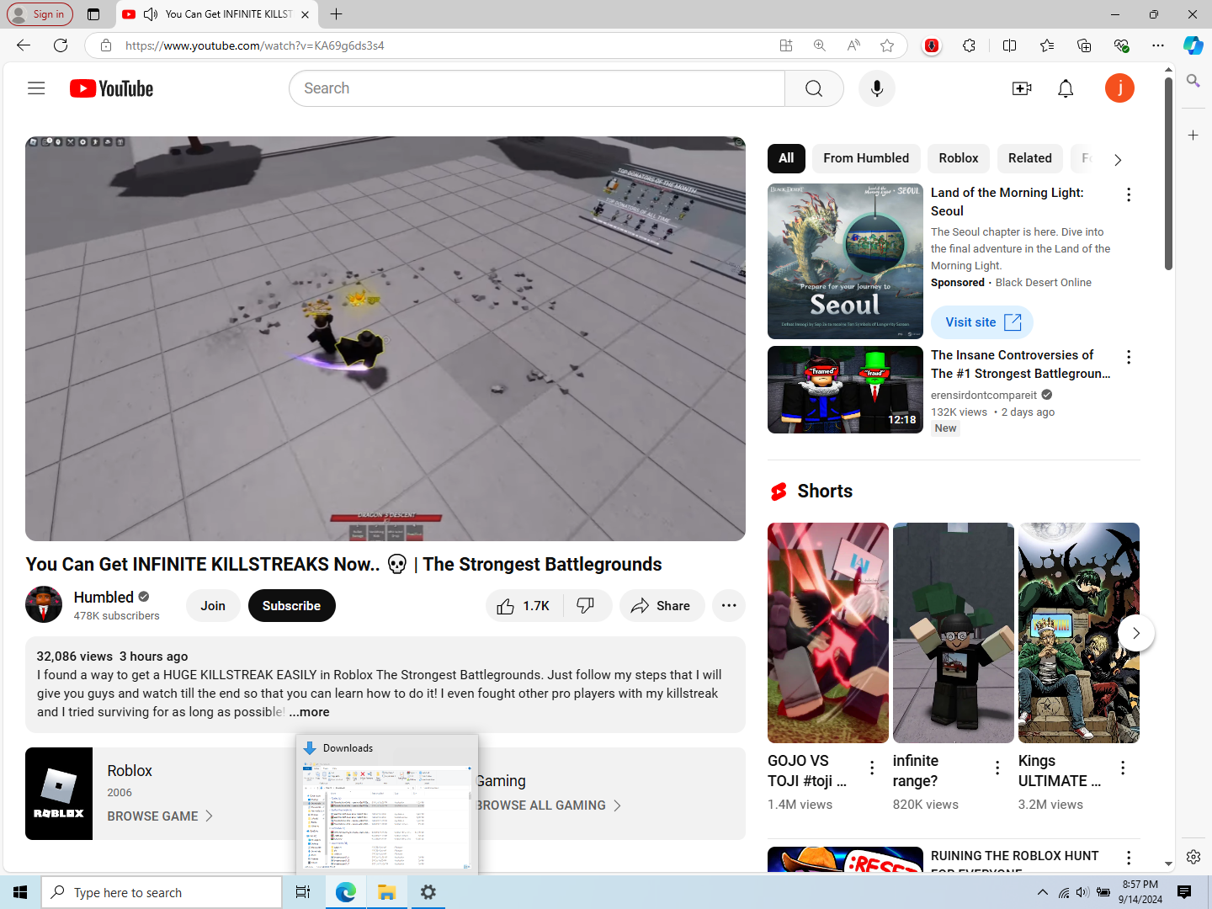Screen dimensions: 1212x909
Task: Subscribe to Humbled channel
Action: point(291,606)
